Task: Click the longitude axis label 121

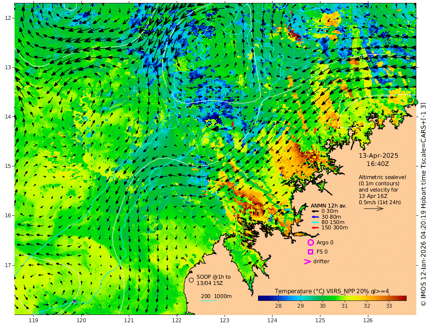Action: [x=129, y=321]
